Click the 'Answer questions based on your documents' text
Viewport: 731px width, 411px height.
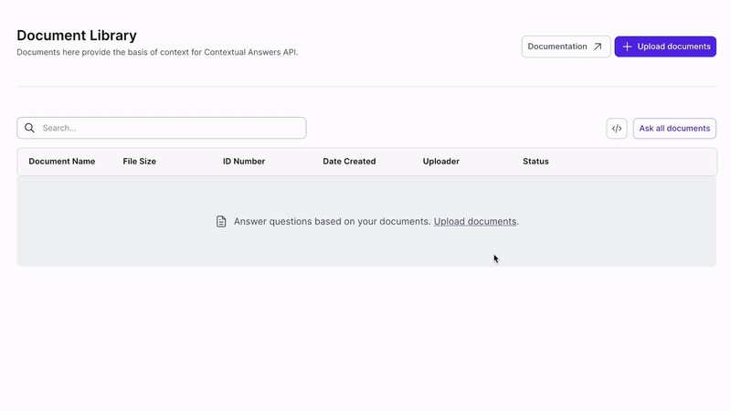(331, 221)
